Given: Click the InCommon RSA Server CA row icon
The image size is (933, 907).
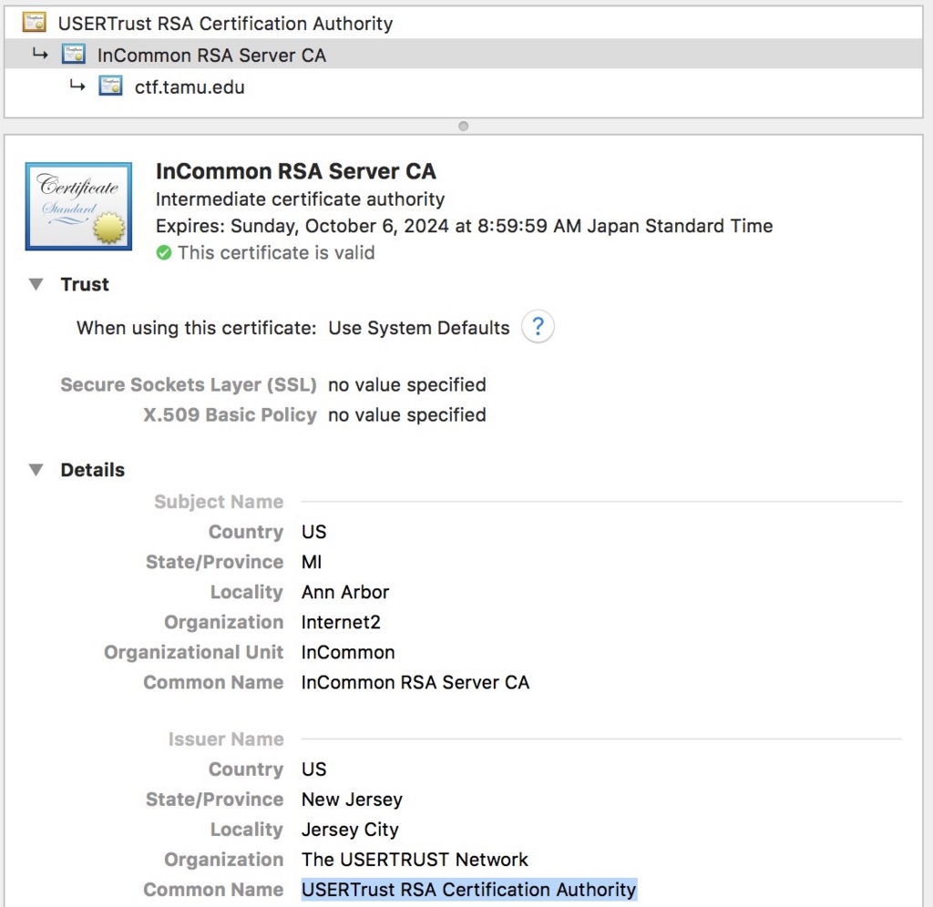Looking at the screenshot, I should point(73,54).
